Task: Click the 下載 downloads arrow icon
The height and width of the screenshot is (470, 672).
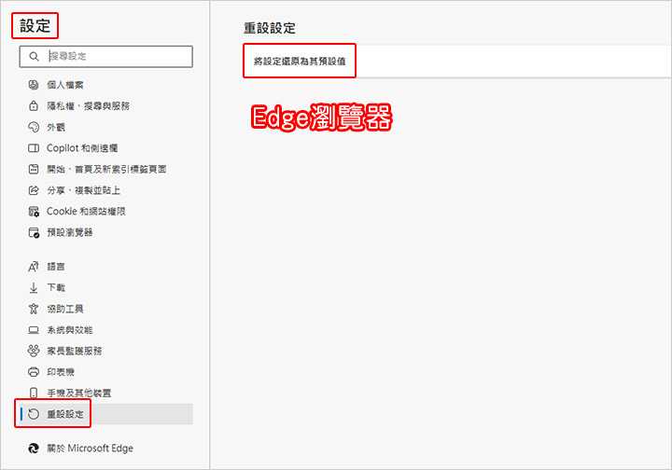Action: click(34, 287)
